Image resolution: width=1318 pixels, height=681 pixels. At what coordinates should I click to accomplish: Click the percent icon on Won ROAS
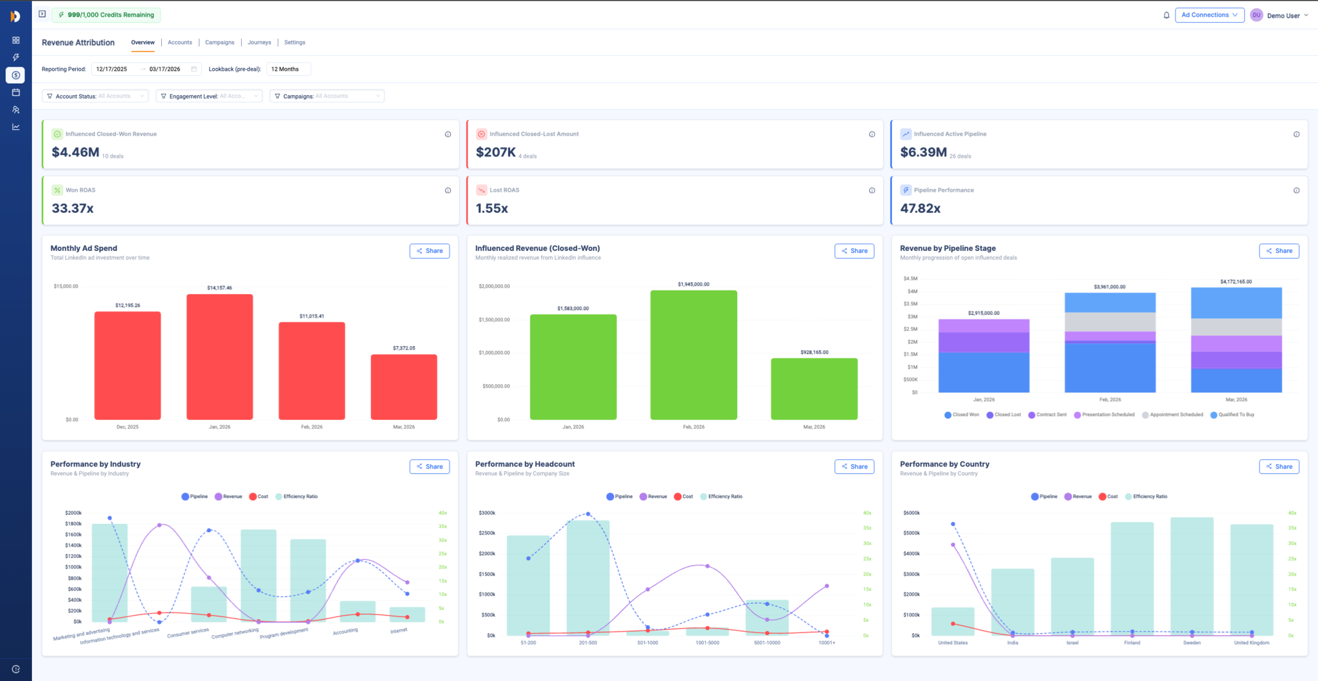57,190
